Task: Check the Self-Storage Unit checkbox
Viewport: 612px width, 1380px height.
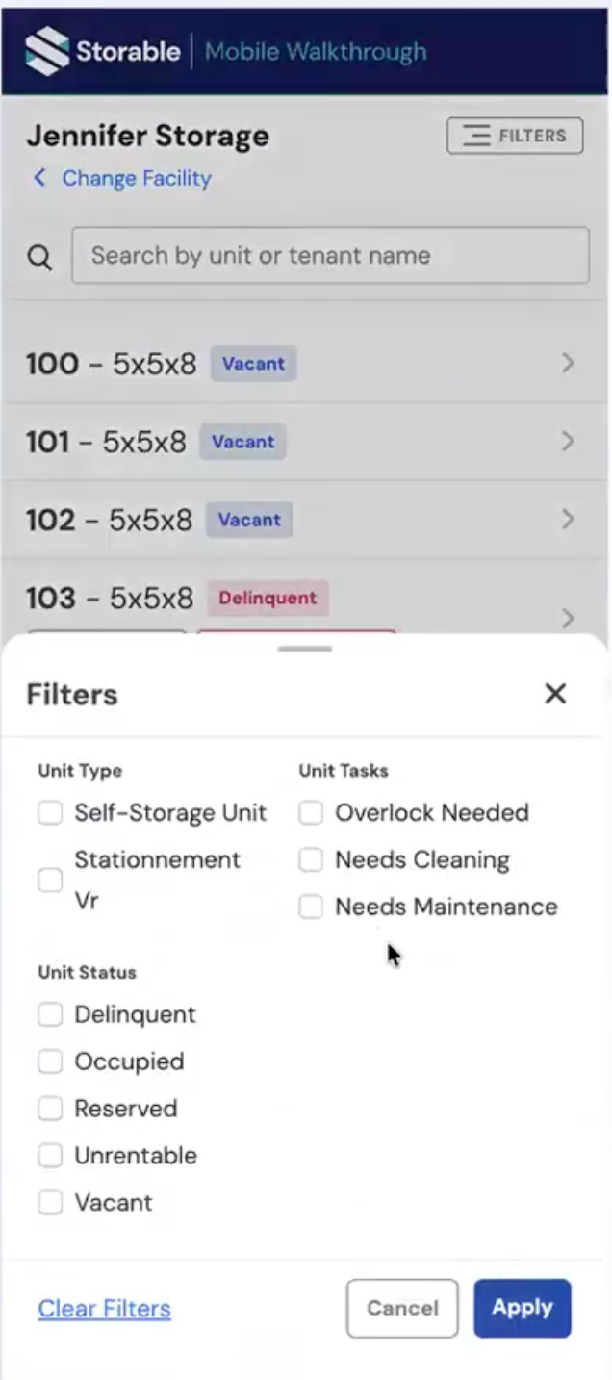Action: [50, 813]
